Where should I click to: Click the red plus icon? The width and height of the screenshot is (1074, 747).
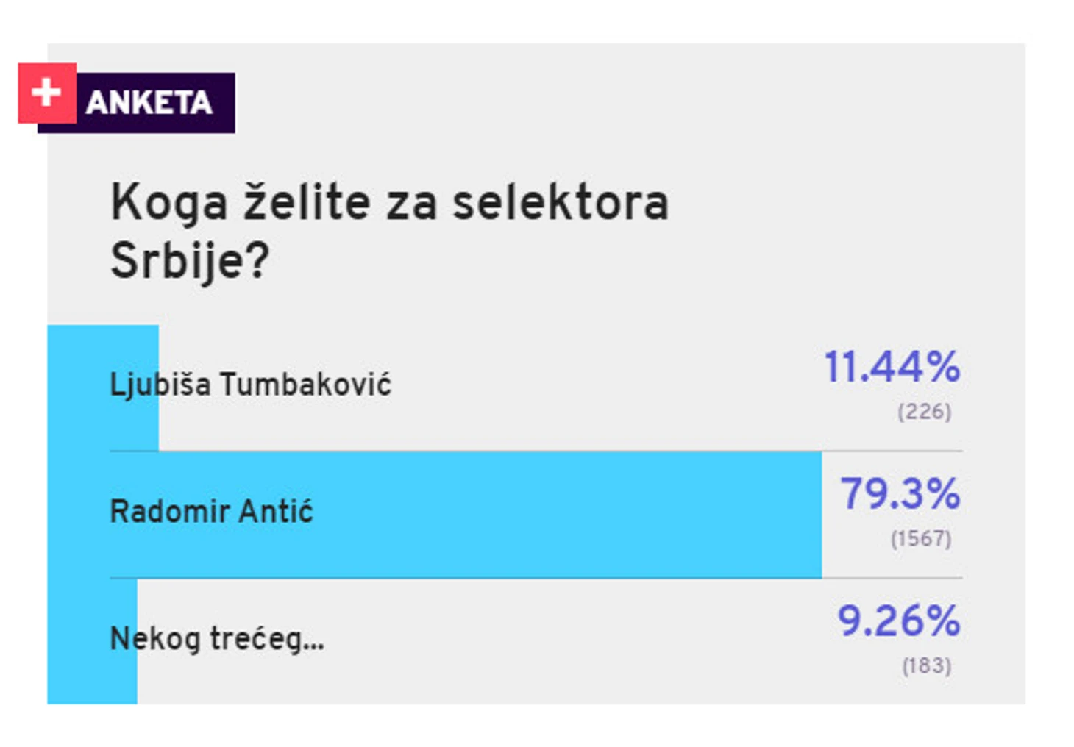point(47,93)
